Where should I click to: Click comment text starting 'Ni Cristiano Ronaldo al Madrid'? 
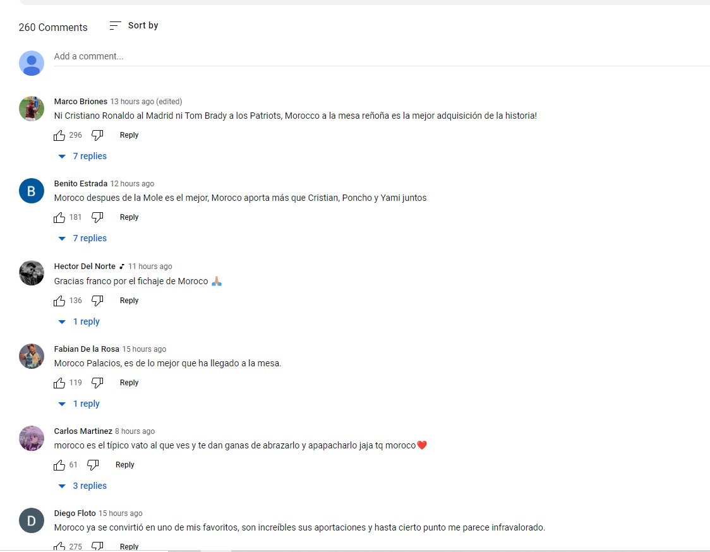tap(295, 116)
